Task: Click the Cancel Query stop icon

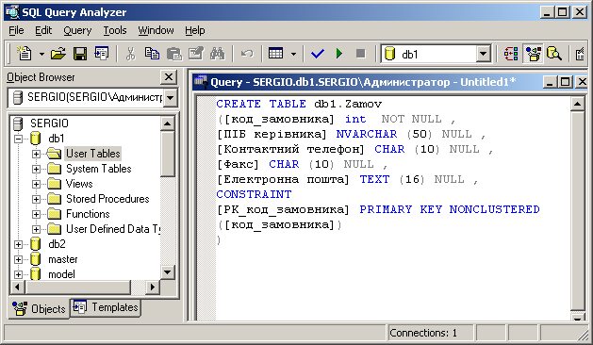Action: (361, 54)
